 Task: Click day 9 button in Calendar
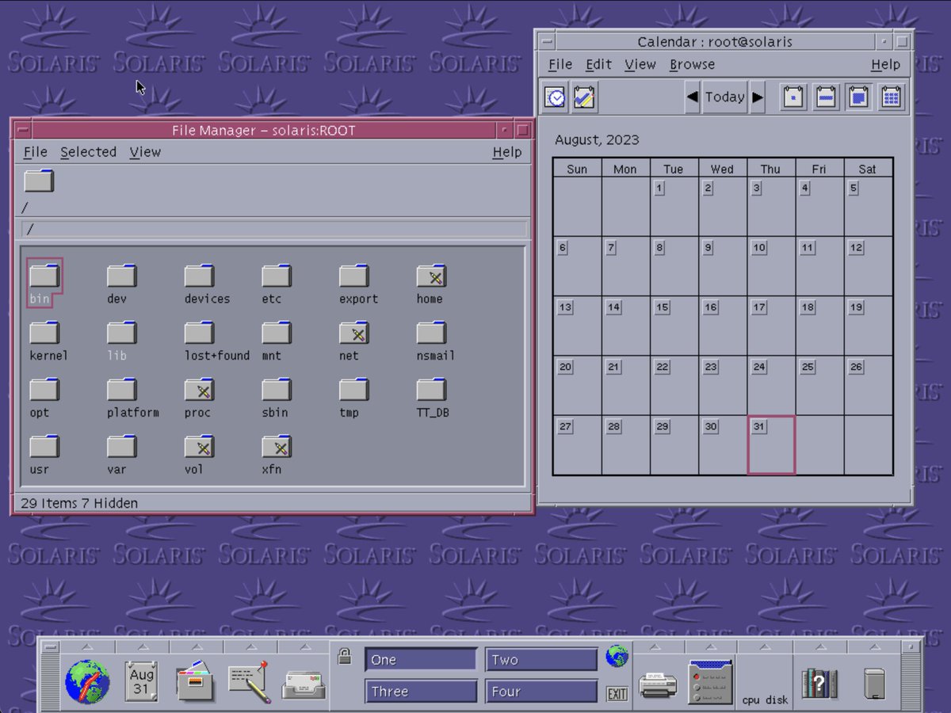[708, 248]
